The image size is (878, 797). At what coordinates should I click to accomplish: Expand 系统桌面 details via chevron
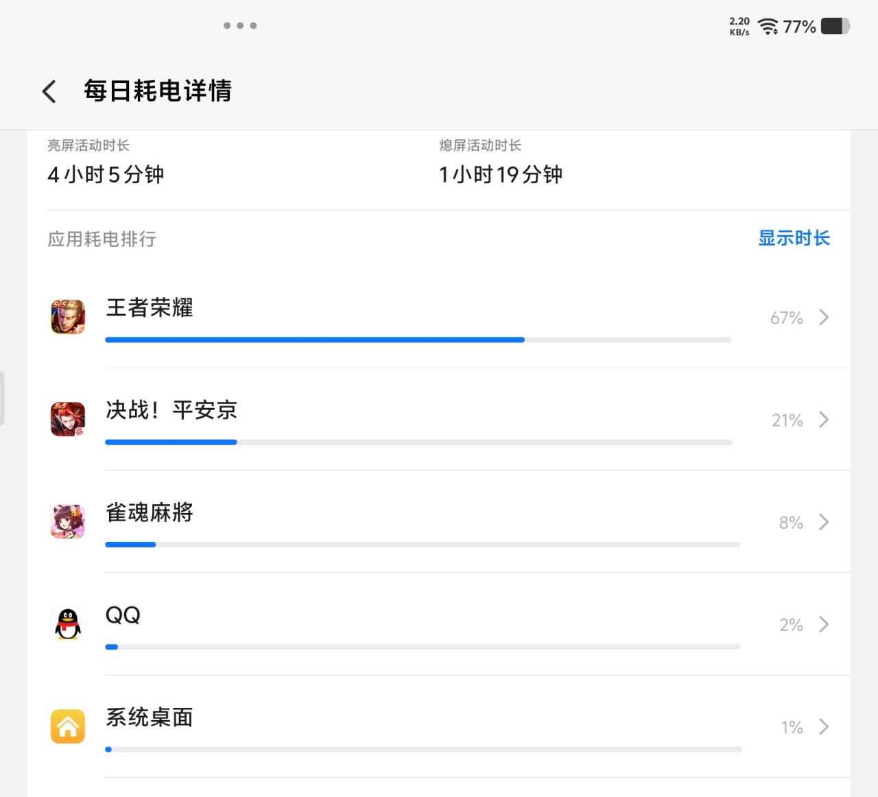[824, 726]
